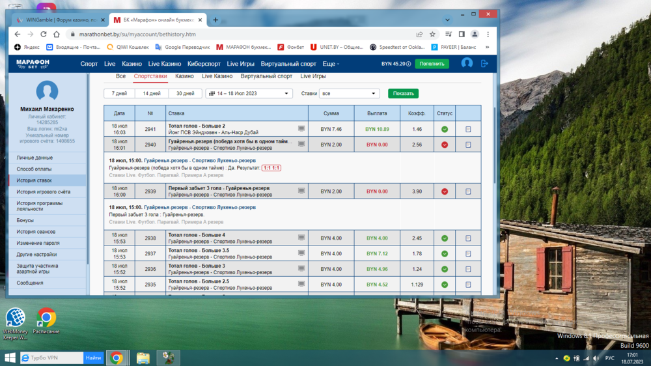Click the Пополнить deposit button

click(x=432, y=64)
